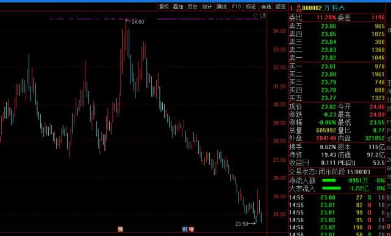Activate the 画线 drawing tools
The height and width of the screenshot is (236, 391).
[x=221, y=7]
